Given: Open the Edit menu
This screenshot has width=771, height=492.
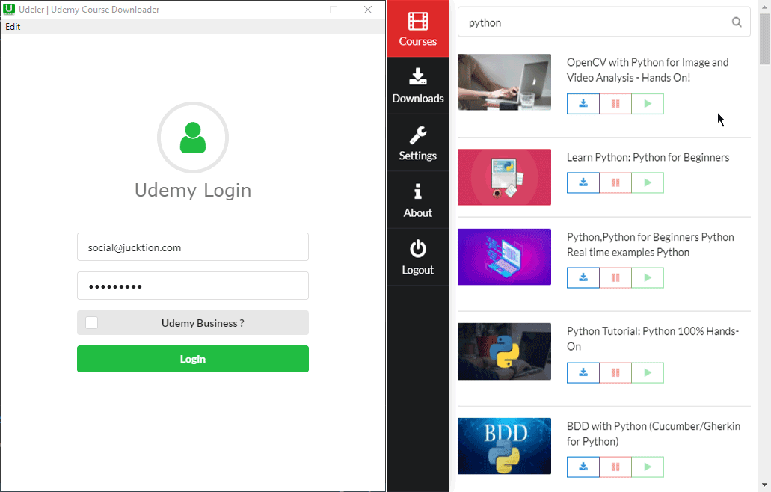Looking at the screenshot, I should (13, 26).
